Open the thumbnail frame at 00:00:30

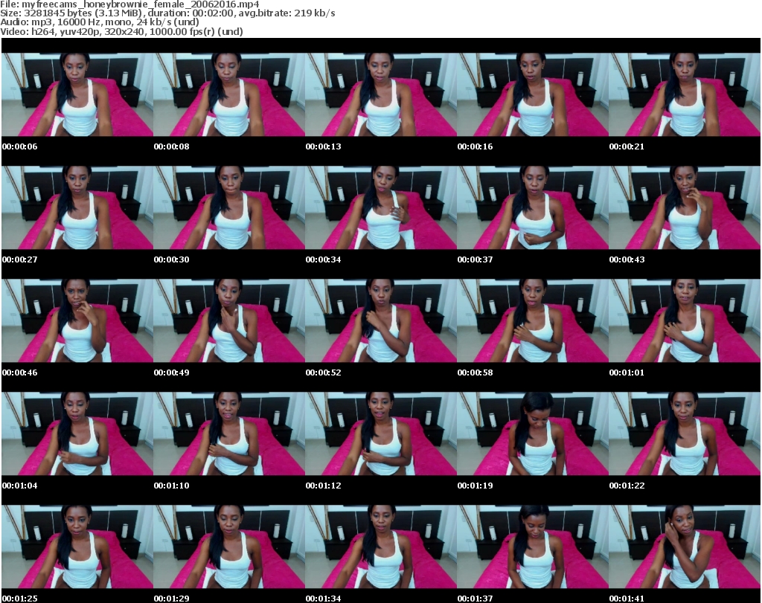(229, 207)
